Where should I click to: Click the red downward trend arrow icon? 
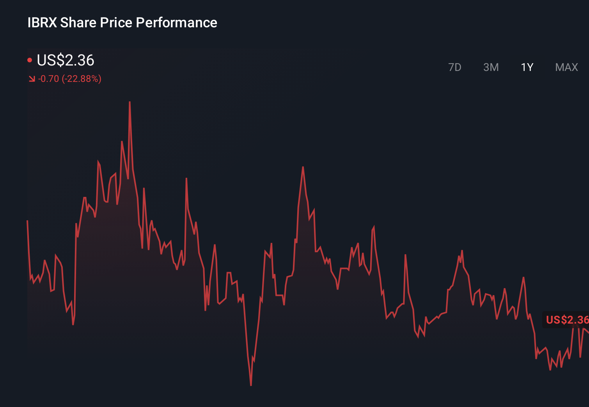(x=32, y=79)
